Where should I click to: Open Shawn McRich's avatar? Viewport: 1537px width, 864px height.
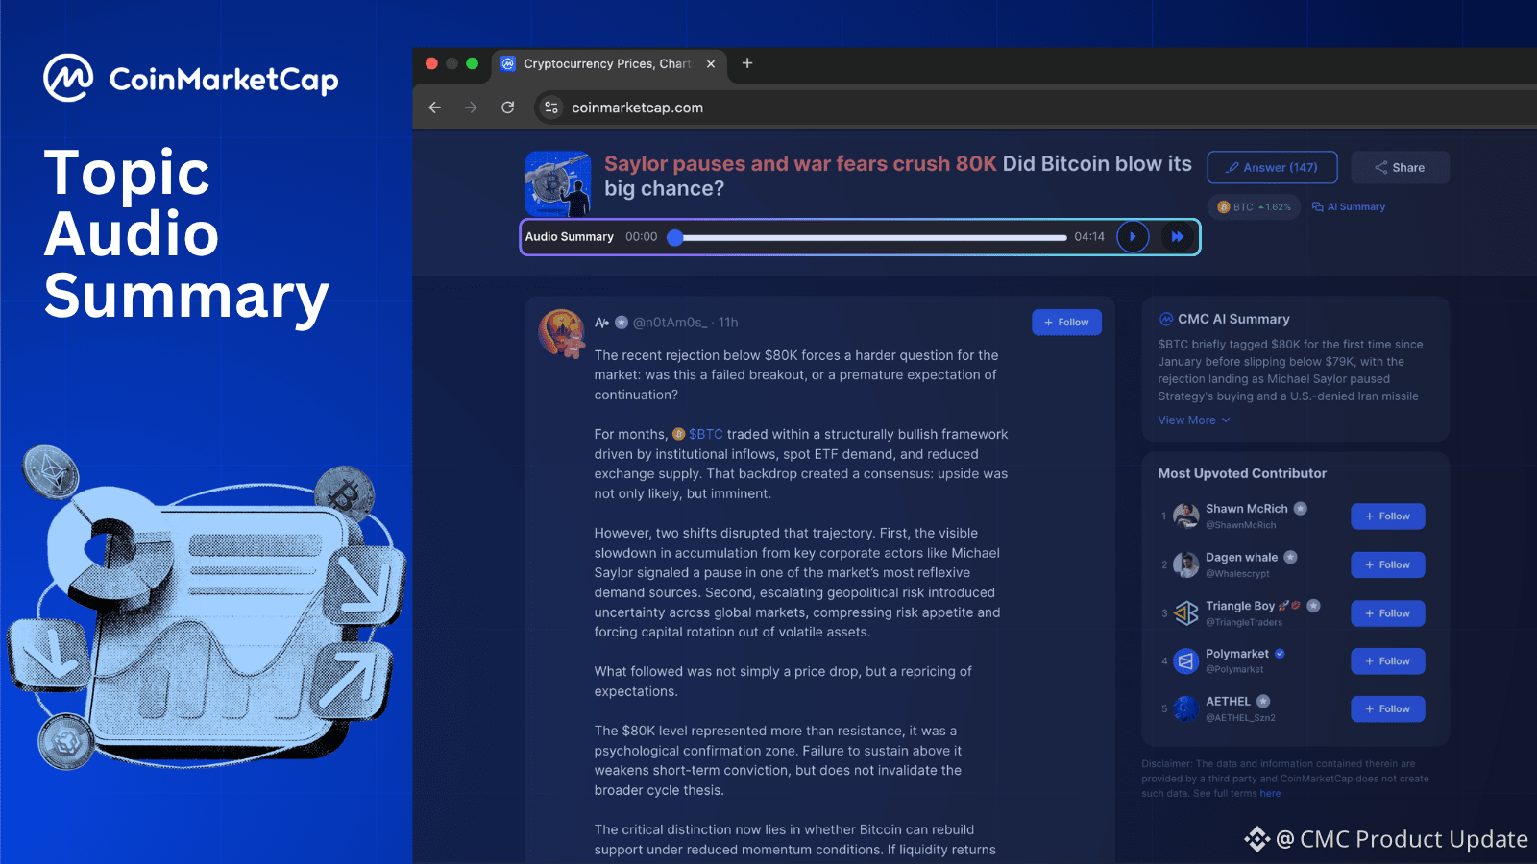point(1186,516)
